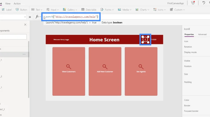This screenshot has height=117, width=210.
Task: Click the magnifier above View Customers
Action: [69, 67]
